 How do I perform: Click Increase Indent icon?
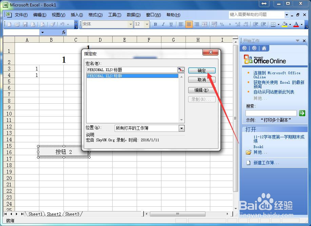point(263,24)
